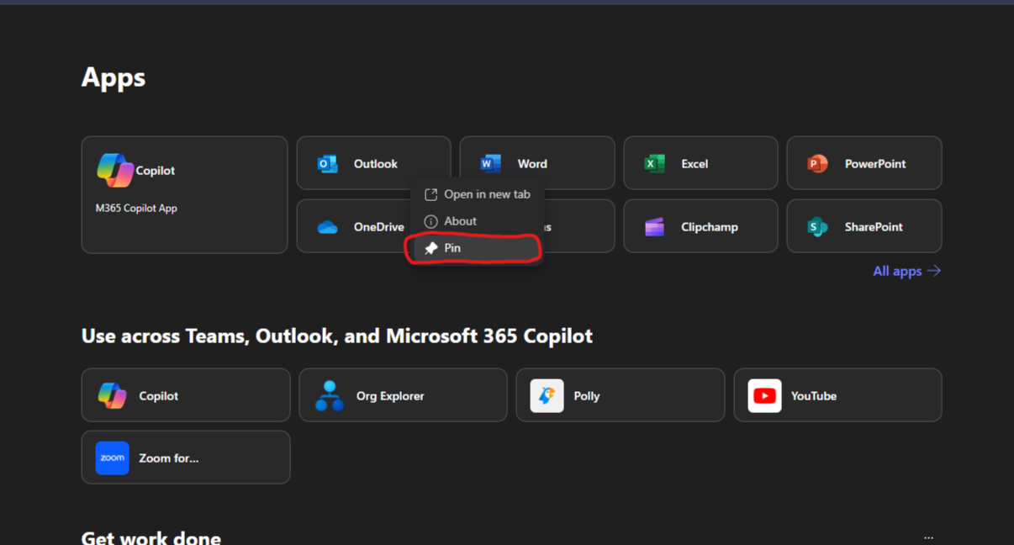Screen dimensions: 1014x545
Task: Click the YouTube play logo icon
Action: [x=764, y=395]
